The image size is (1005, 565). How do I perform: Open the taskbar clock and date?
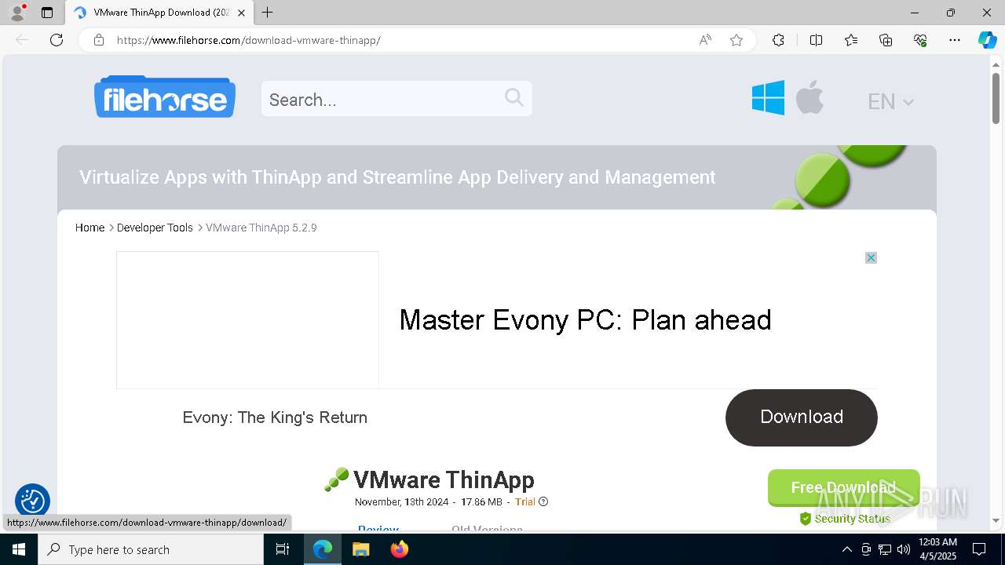937,549
